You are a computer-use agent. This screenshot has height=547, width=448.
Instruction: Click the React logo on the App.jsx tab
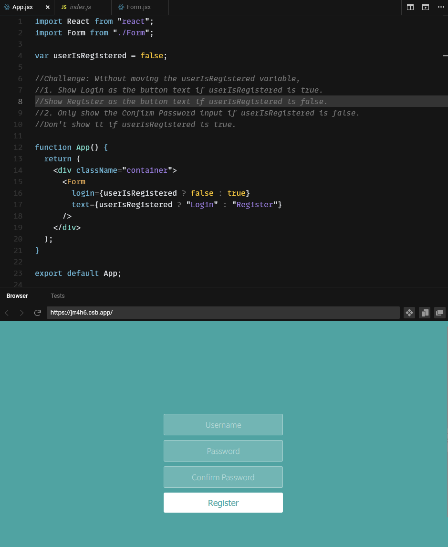tap(7, 7)
